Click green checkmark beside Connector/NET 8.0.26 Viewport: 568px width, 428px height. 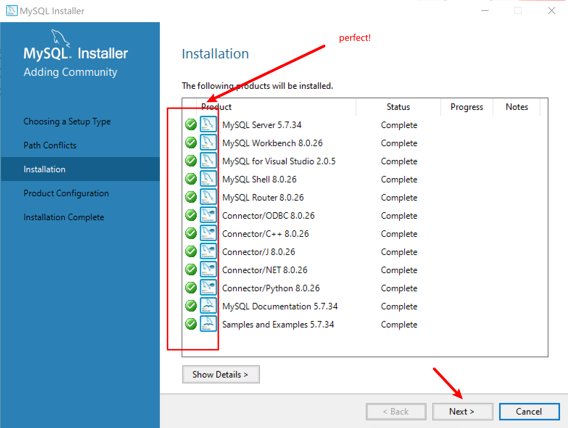click(x=191, y=269)
